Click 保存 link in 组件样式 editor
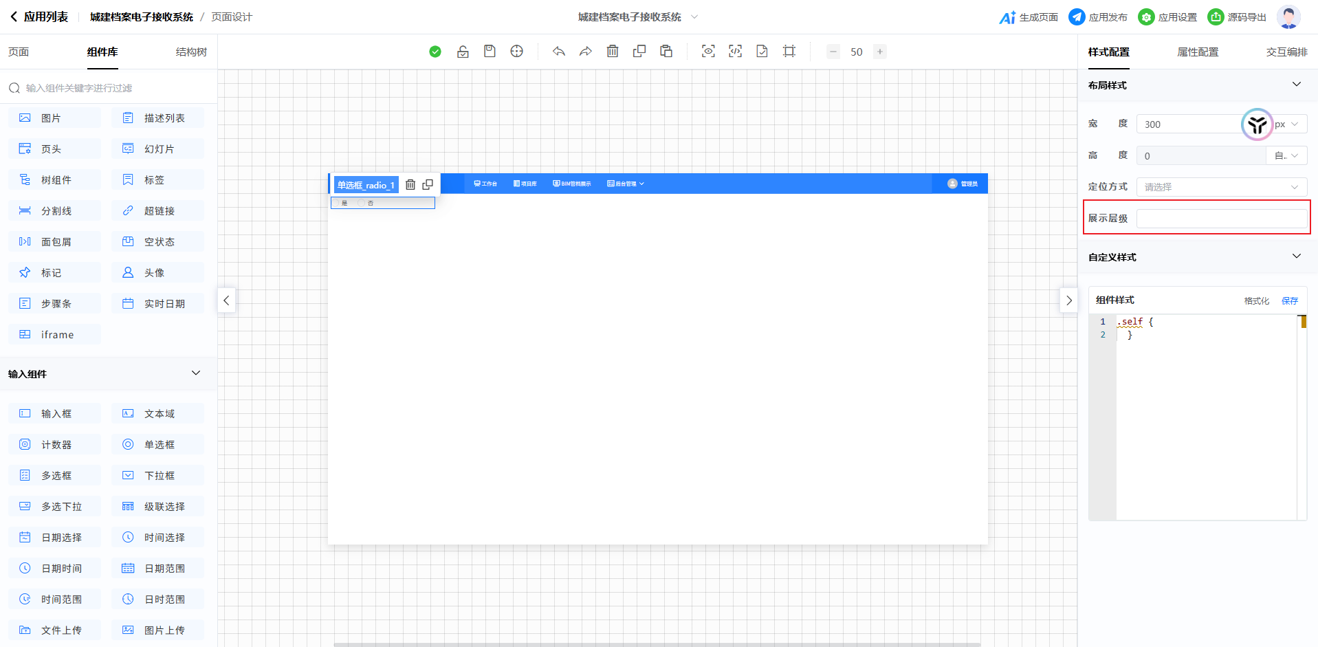This screenshot has height=647, width=1318. [1289, 300]
